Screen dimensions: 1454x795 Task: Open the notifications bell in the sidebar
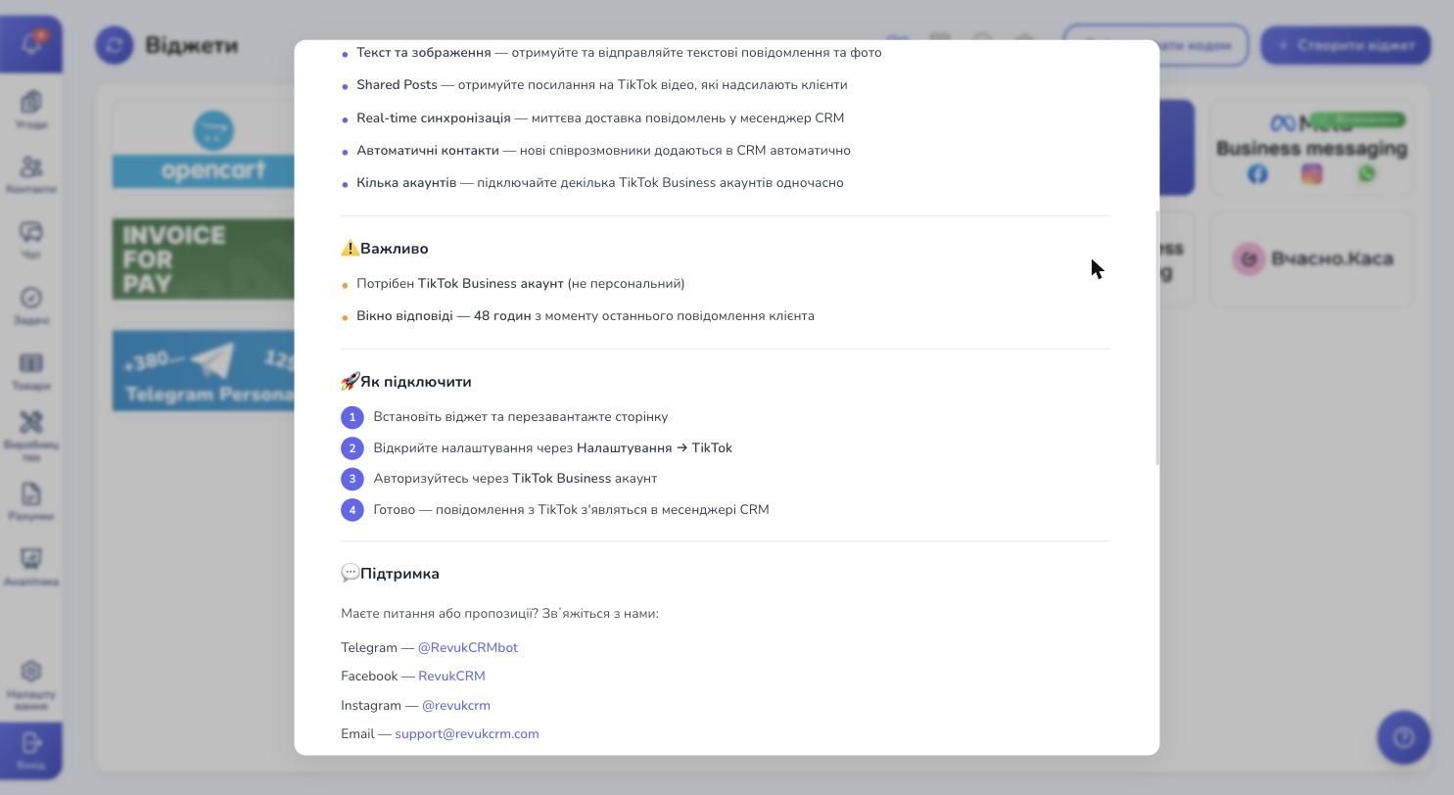30,44
